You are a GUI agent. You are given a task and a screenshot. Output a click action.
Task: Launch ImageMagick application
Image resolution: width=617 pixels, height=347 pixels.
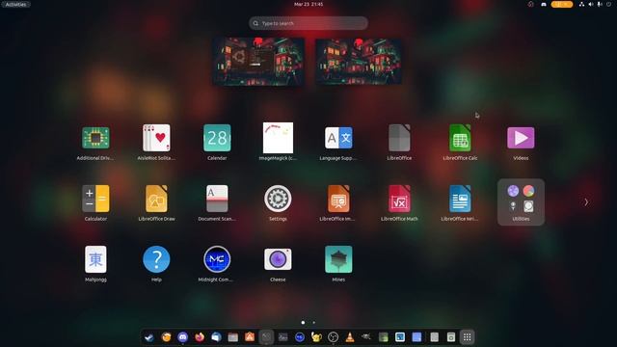tap(278, 138)
